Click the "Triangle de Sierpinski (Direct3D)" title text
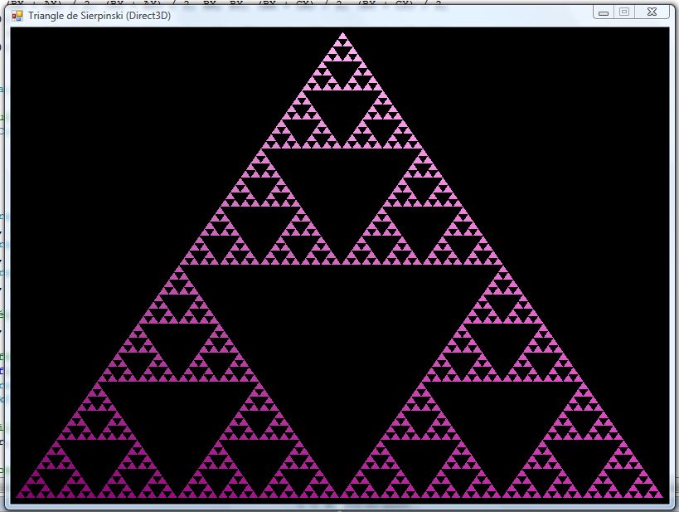Screen dimensions: 679x512 coord(99,16)
